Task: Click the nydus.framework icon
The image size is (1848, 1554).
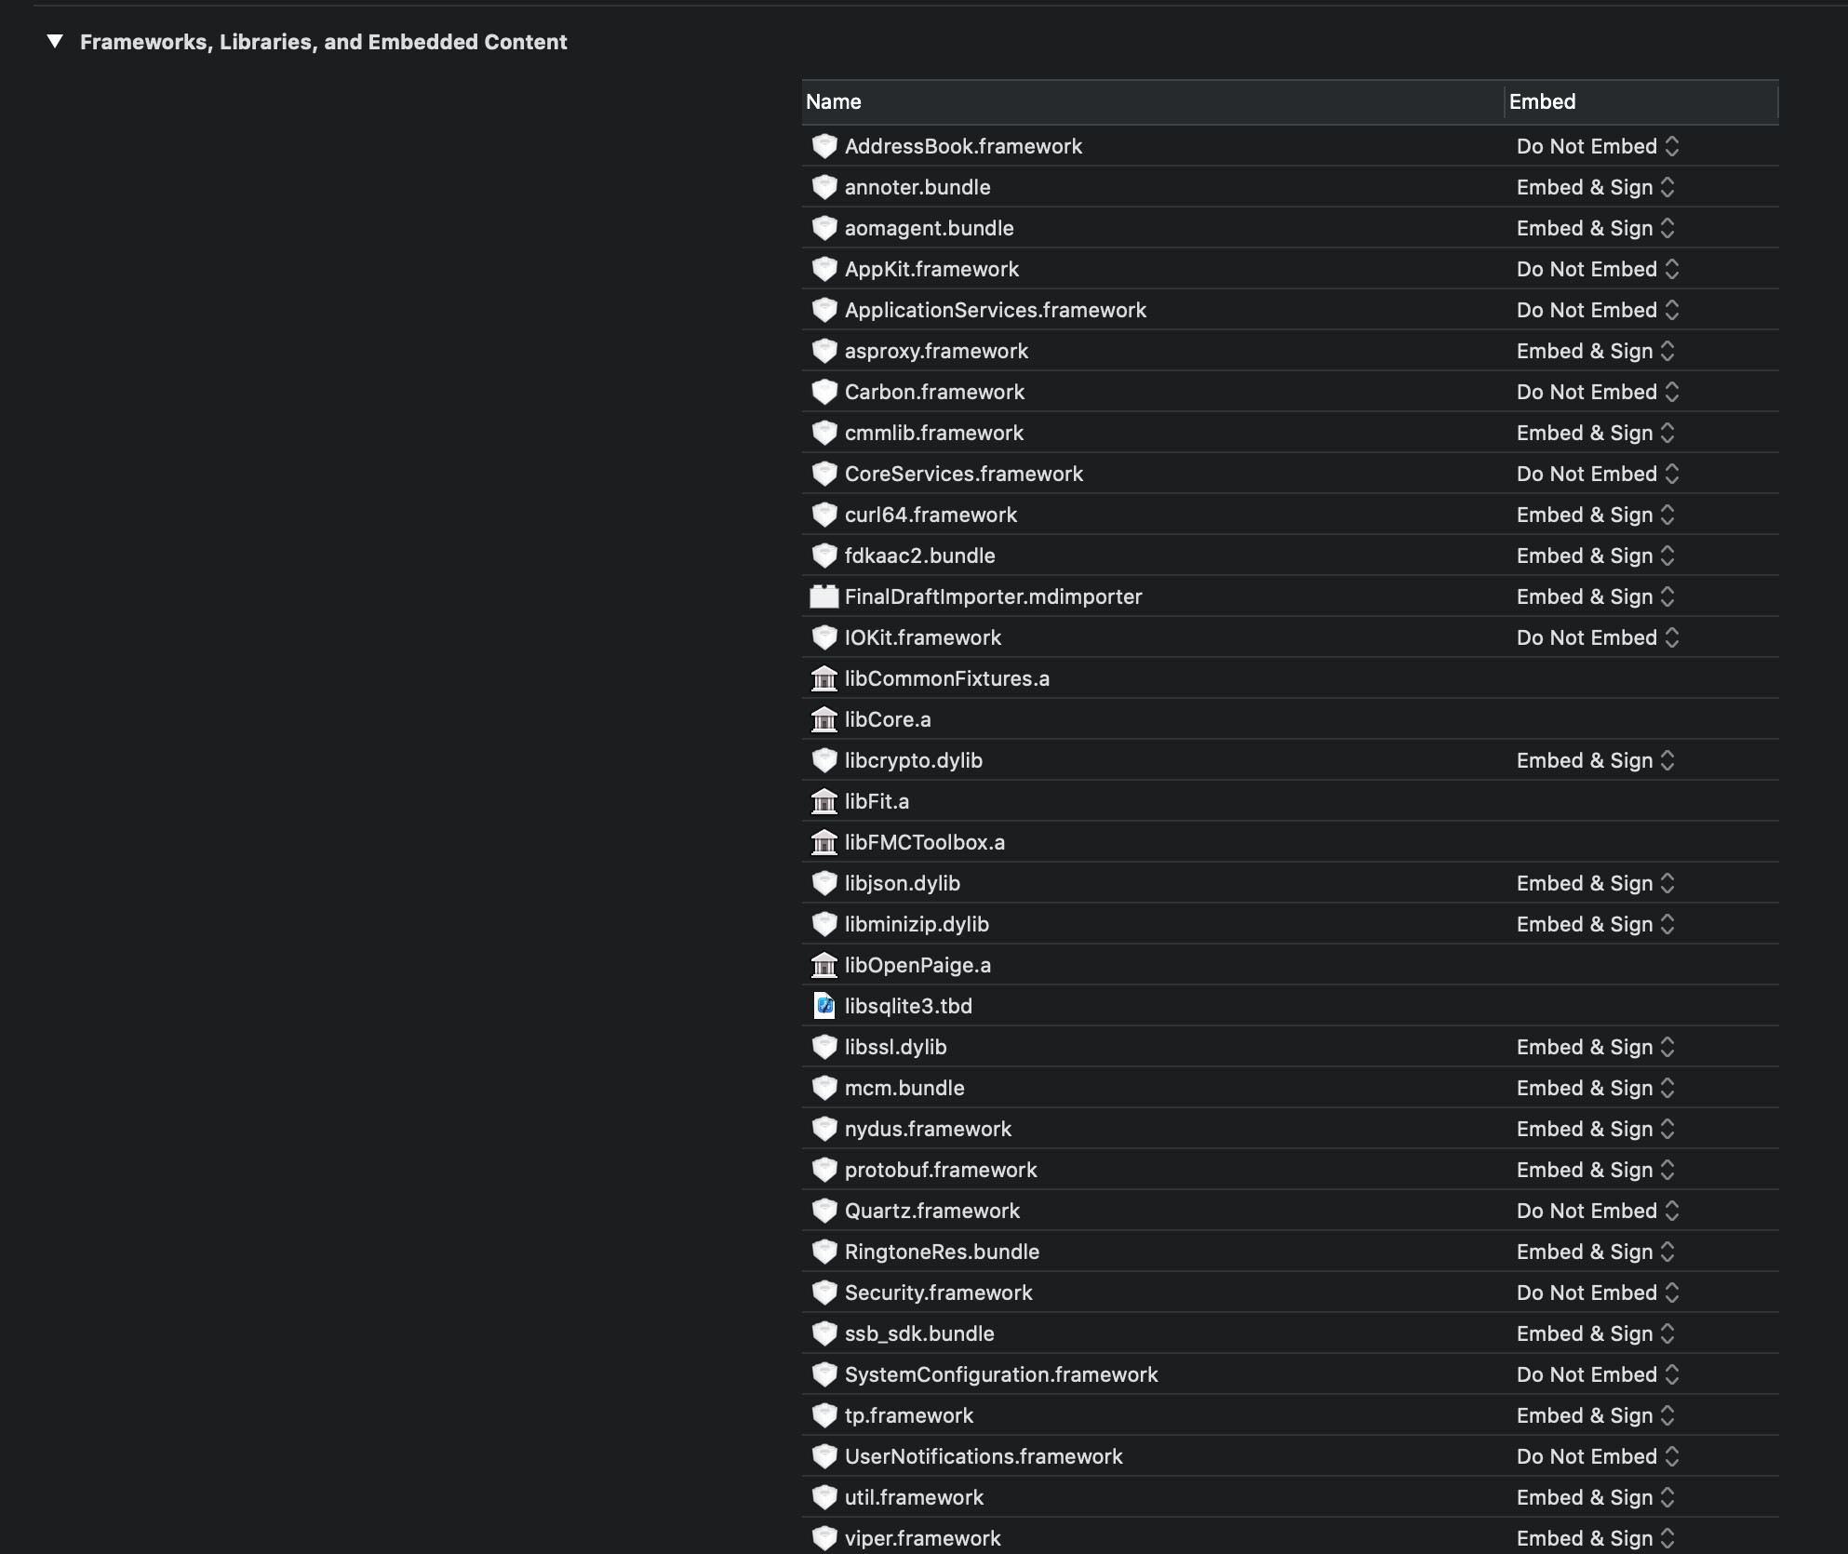Action: point(824,1129)
